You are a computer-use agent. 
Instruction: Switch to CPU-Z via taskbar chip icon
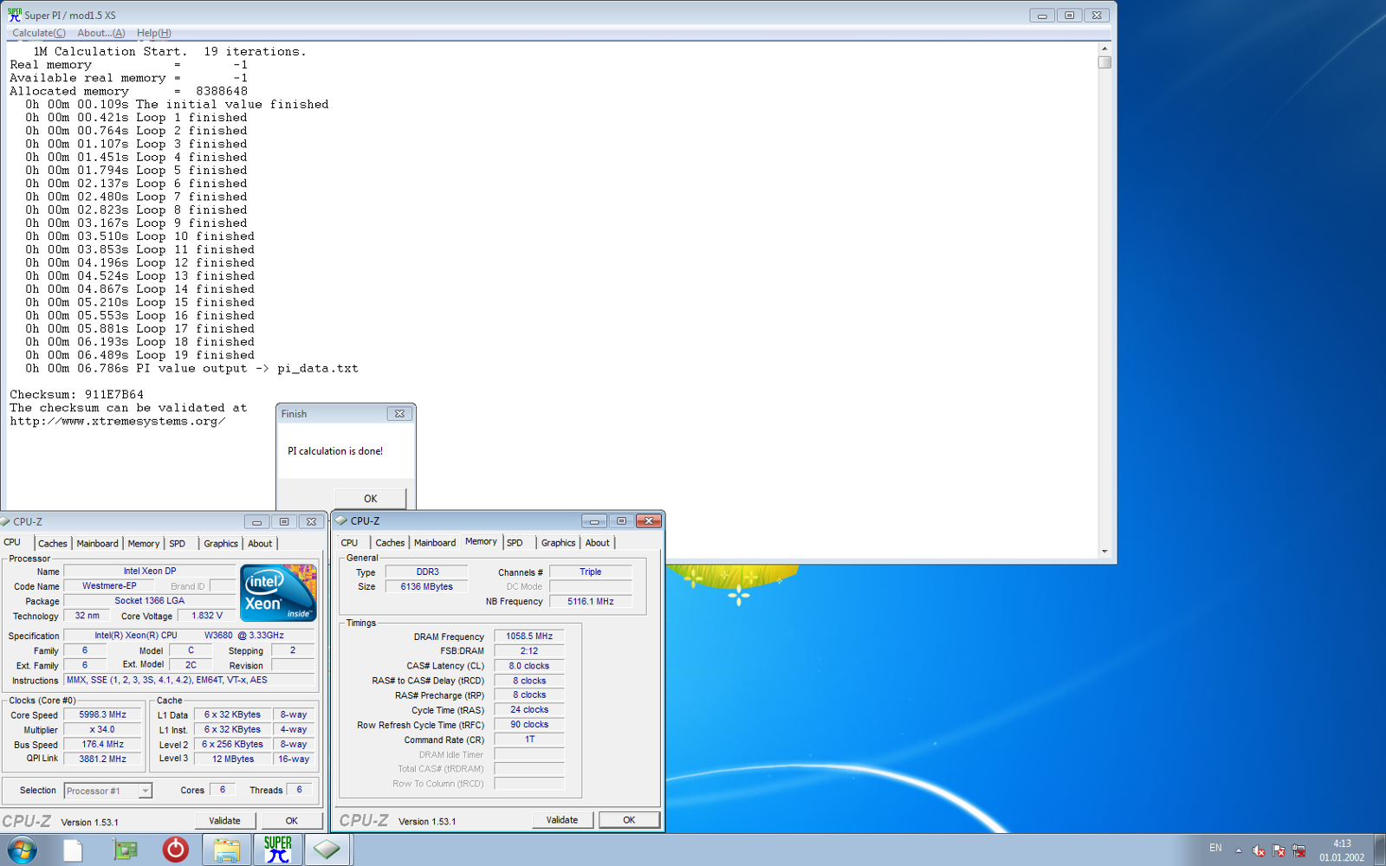pyautogui.click(x=327, y=850)
